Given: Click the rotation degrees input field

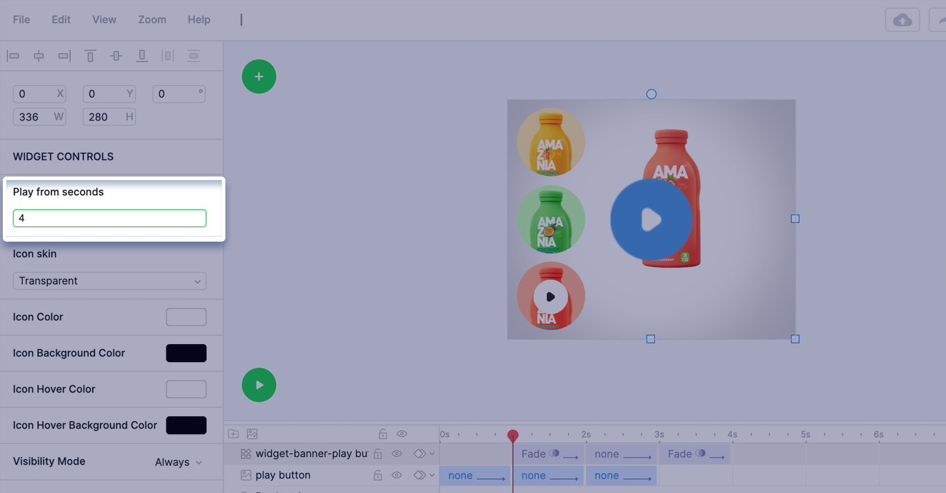Looking at the screenshot, I should 178,94.
